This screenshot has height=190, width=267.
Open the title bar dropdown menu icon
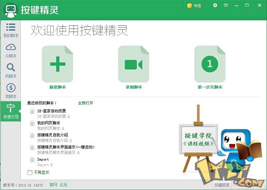(226, 5)
